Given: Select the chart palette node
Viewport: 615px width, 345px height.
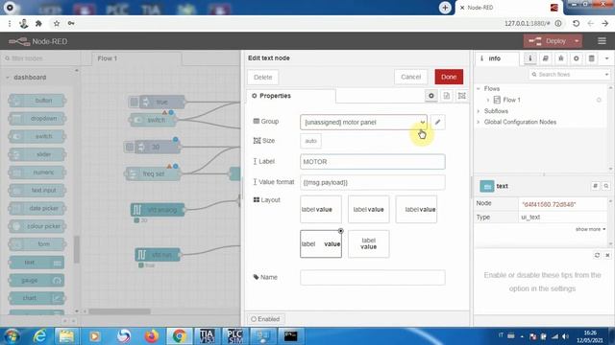Looking at the screenshot, I should pyautogui.click(x=37, y=298).
